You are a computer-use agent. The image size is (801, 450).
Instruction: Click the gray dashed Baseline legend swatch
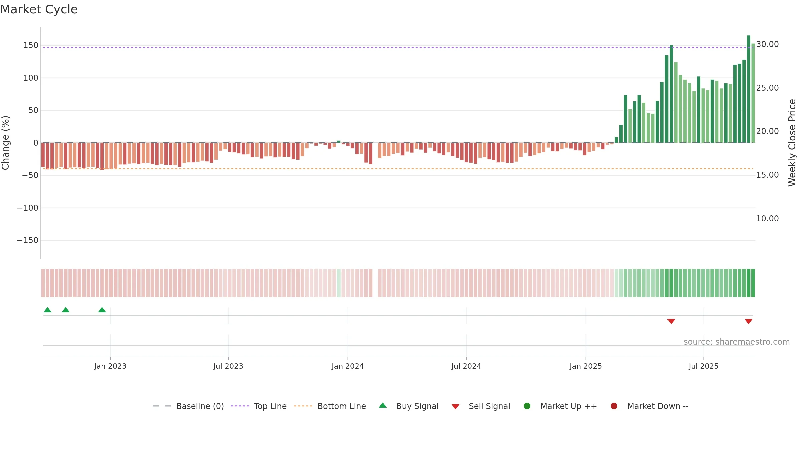162,406
